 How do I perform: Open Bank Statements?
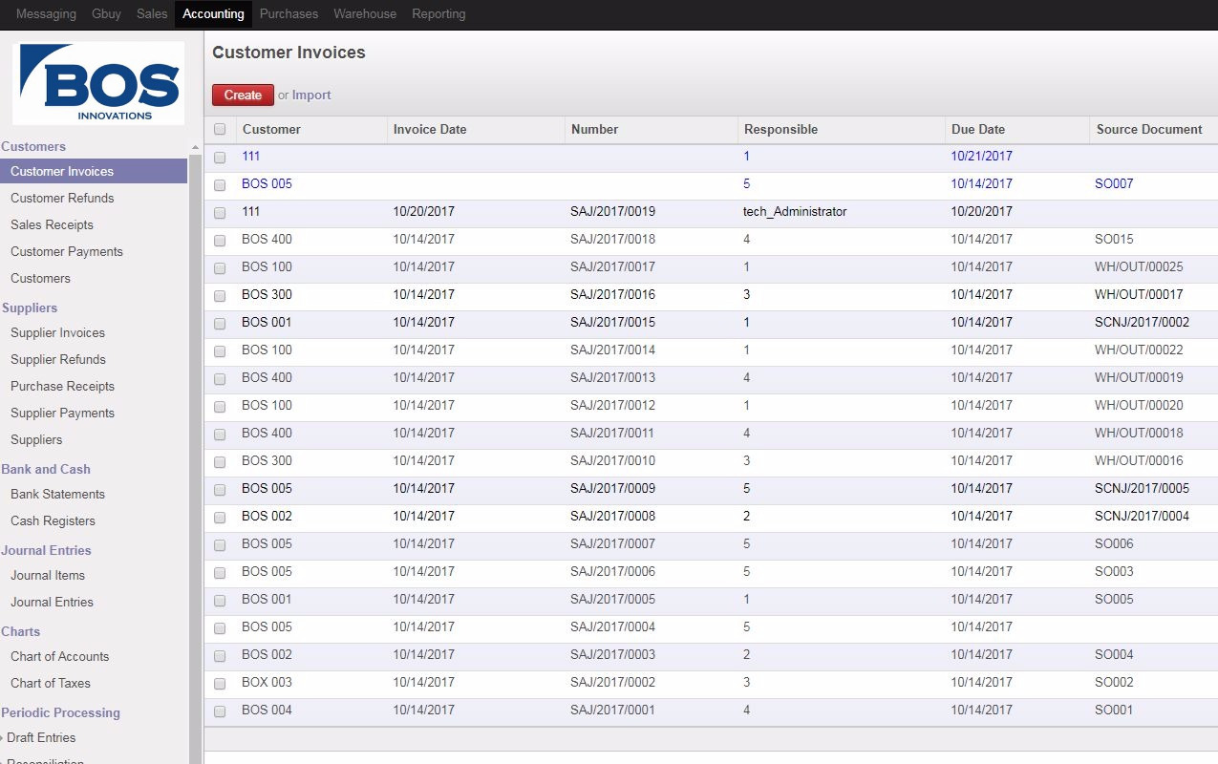pyautogui.click(x=57, y=494)
